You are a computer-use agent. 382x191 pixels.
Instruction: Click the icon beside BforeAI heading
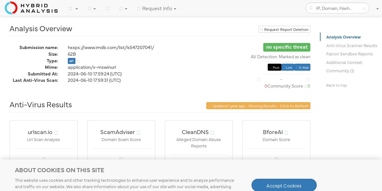click(x=286, y=133)
